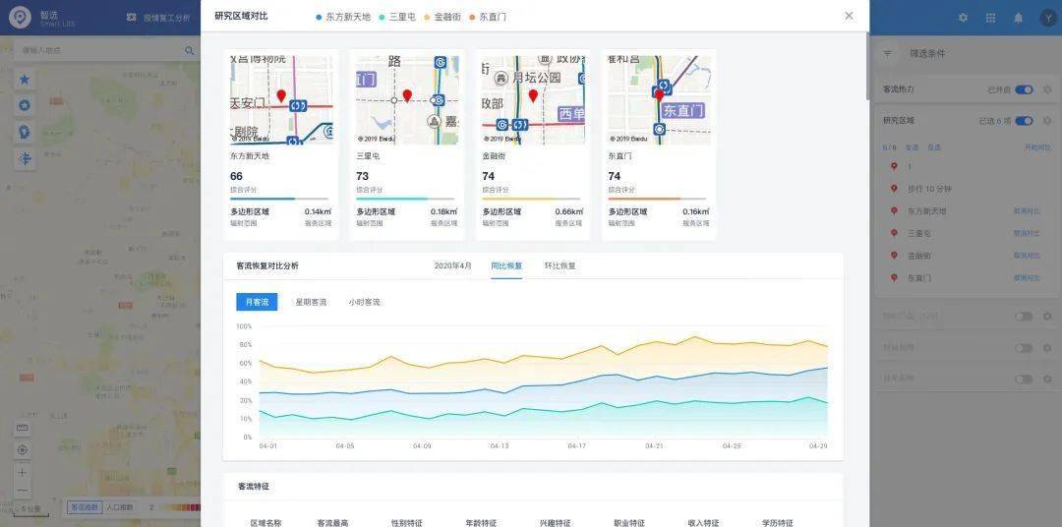Image resolution: width=1062 pixels, height=527 pixels.
Task: Click 取消对比 for 金融街
Action: [1026, 256]
